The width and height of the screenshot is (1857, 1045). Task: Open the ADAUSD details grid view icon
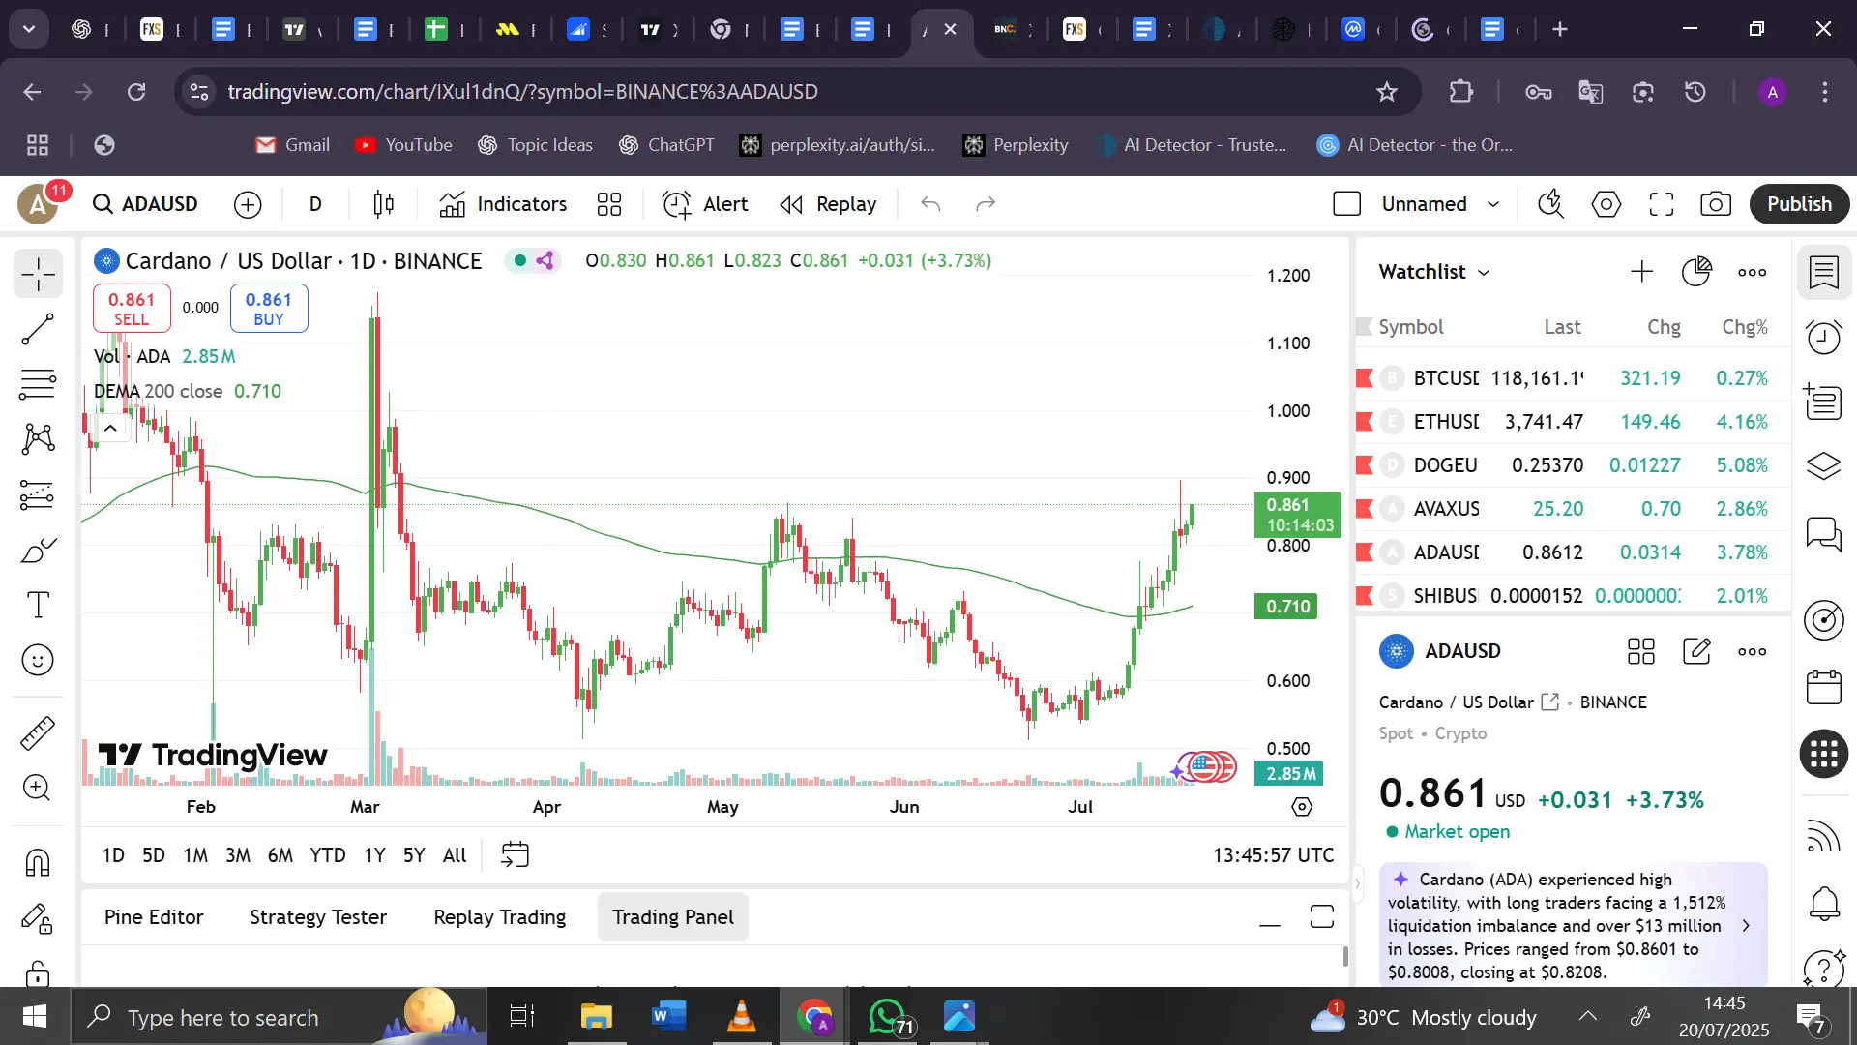point(1641,651)
